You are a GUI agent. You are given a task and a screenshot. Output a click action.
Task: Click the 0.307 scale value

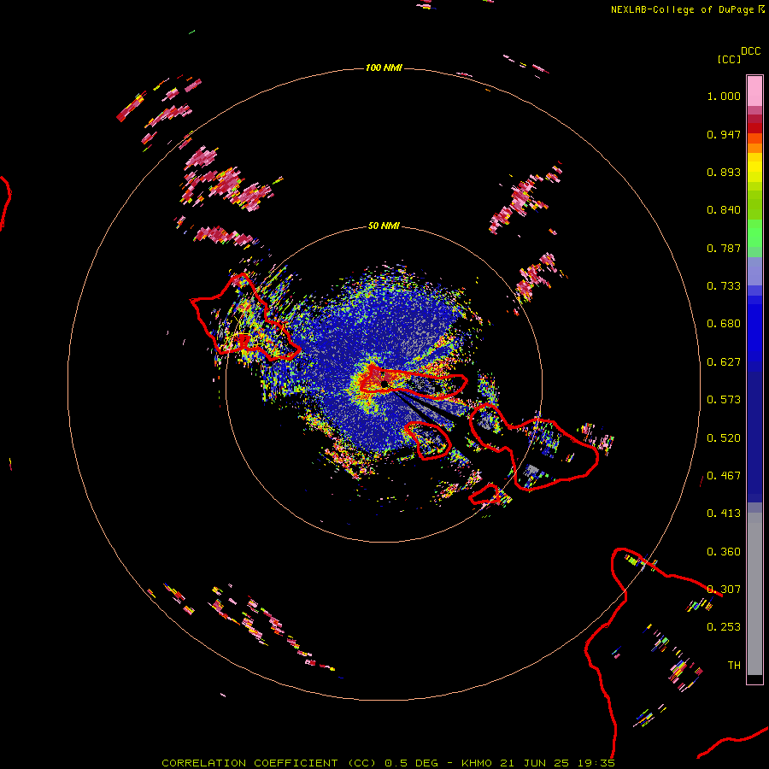click(724, 590)
